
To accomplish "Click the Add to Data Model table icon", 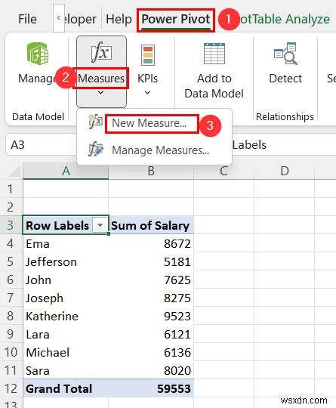I will coord(214,54).
